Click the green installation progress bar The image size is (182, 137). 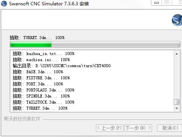(x=95, y=44)
